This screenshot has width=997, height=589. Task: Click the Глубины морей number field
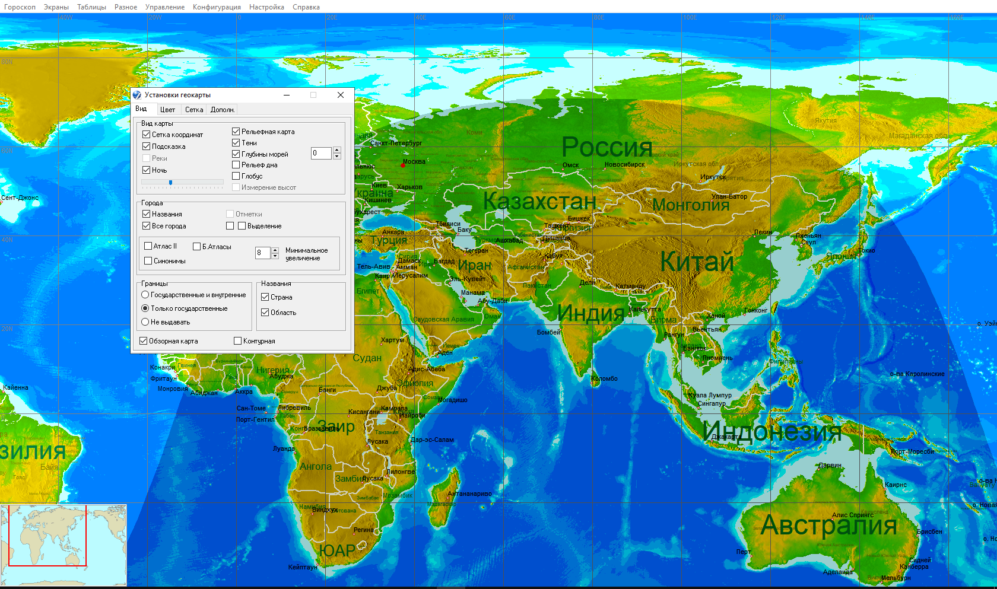[x=320, y=153]
